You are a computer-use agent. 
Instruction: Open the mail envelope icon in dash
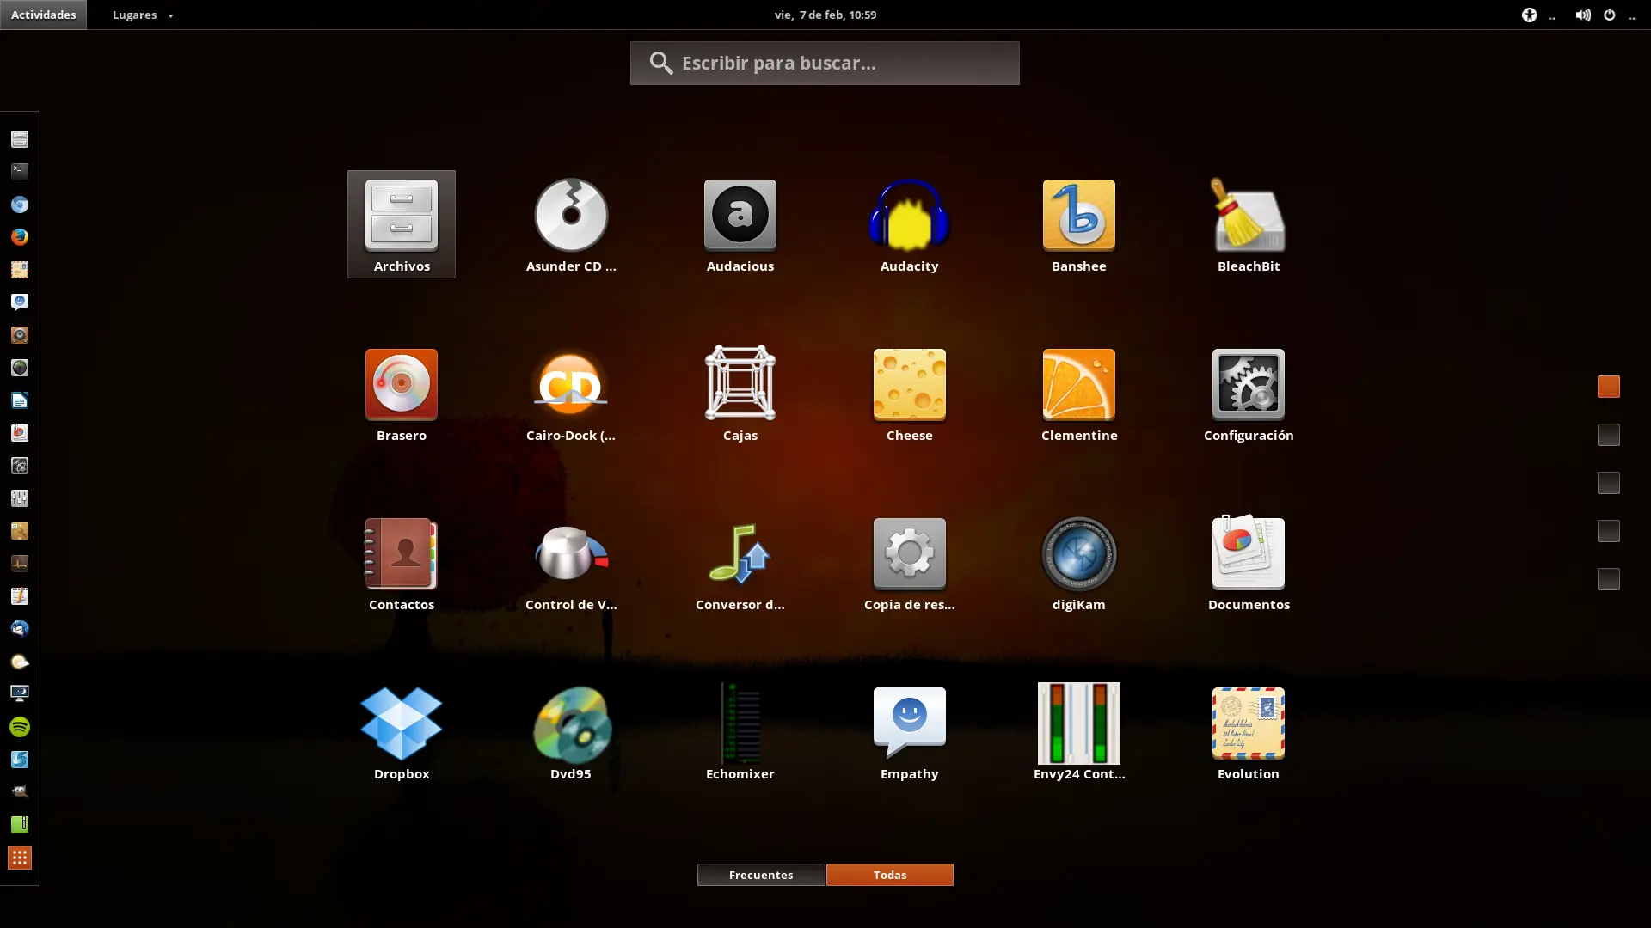[x=20, y=270]
